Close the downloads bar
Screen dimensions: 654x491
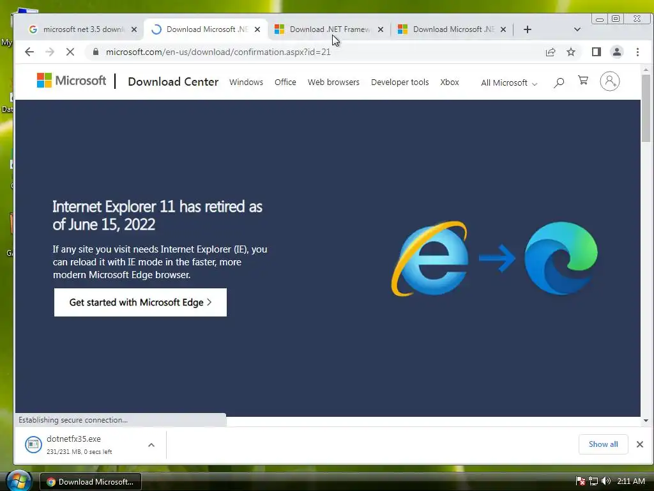click(640, 444)
